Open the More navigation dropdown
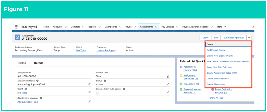The image size is (267, 112). click(x=221, y=27)
